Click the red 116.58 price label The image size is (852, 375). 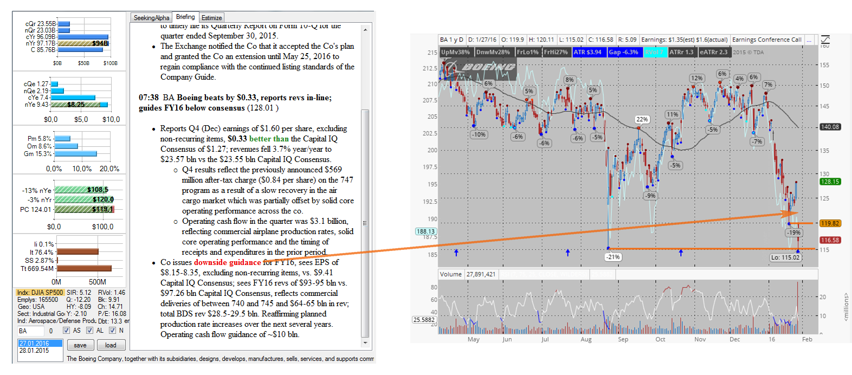[830, 240]
